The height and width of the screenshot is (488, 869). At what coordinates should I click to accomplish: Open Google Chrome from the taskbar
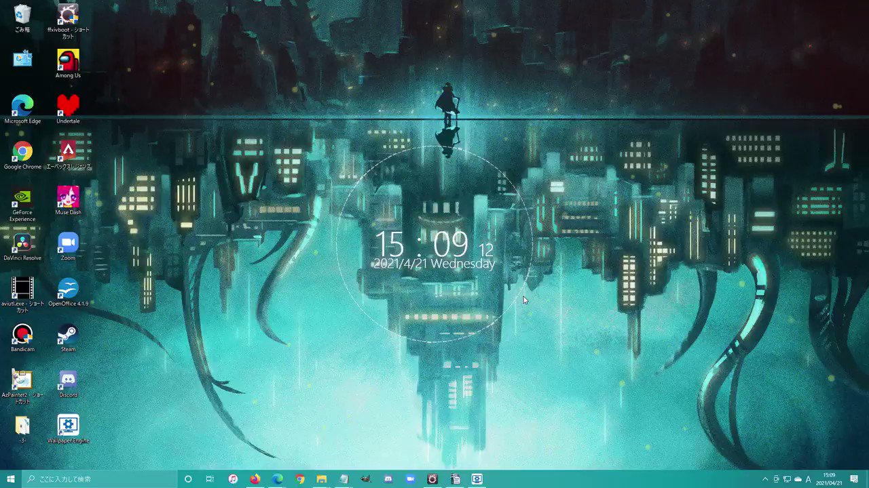299,479
